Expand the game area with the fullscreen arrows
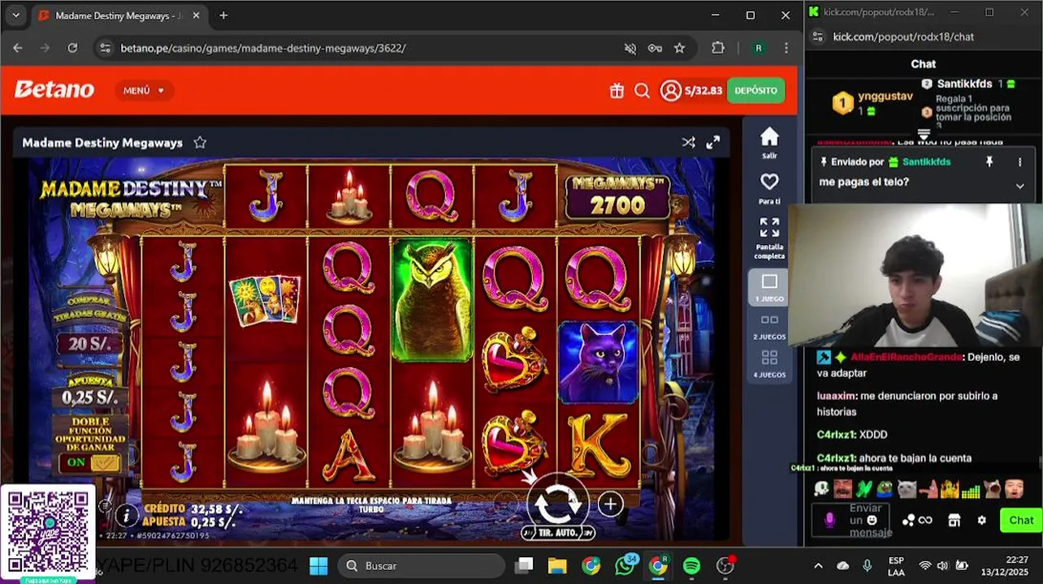Screen dimensions: 1043x584 click(x=713, y=143)
